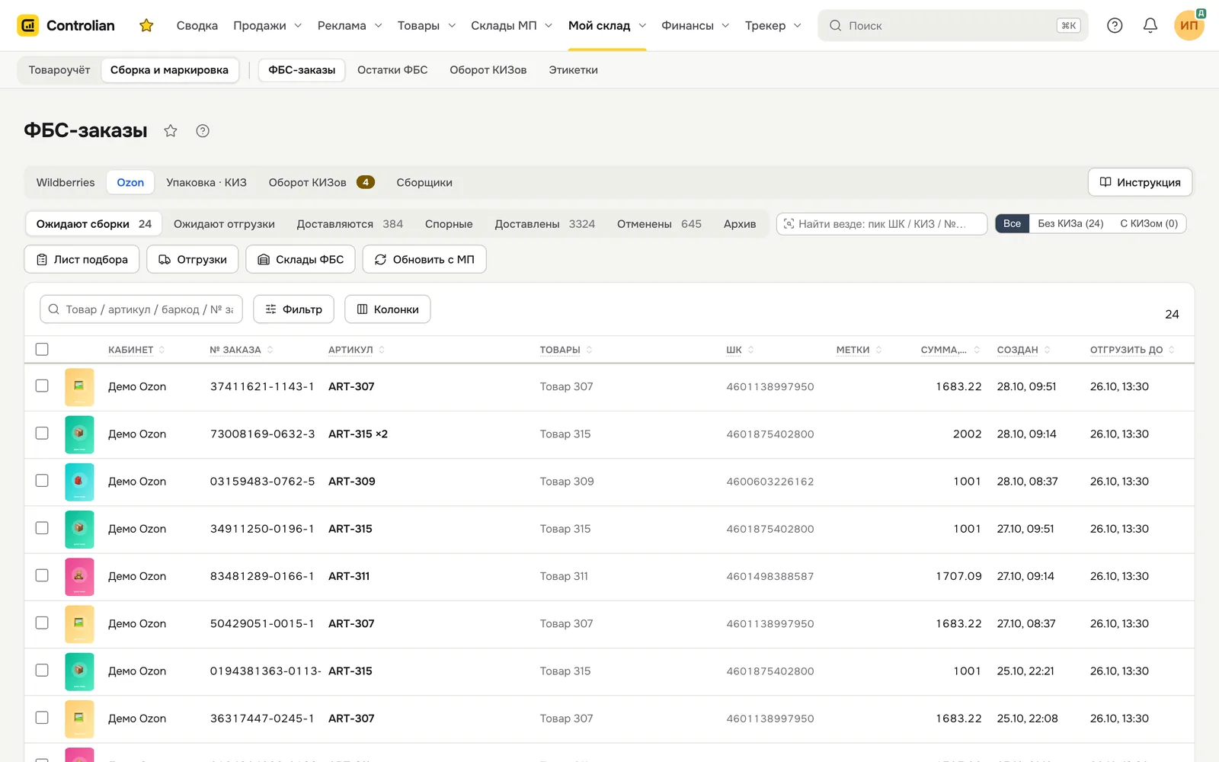The height and width of the screenshot is (762, 1219).
Task: Click the Товар 307 thumbnail for order 37411621-1143-1
Action: [x=79, y=387]
